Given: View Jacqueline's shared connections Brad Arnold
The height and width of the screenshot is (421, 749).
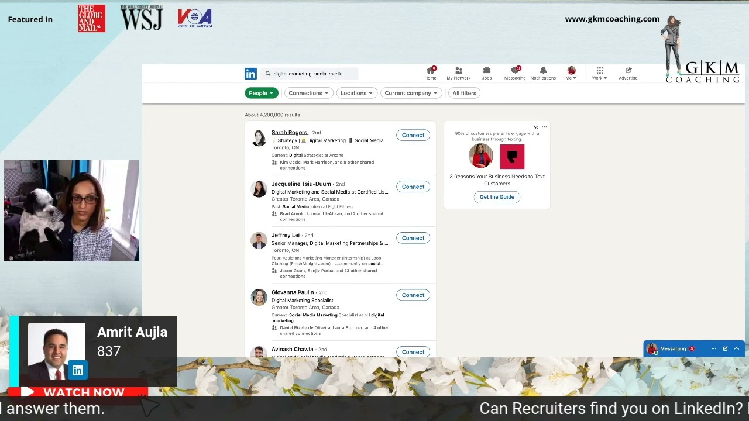Looking at the screenshot, I should pos(331,216).
